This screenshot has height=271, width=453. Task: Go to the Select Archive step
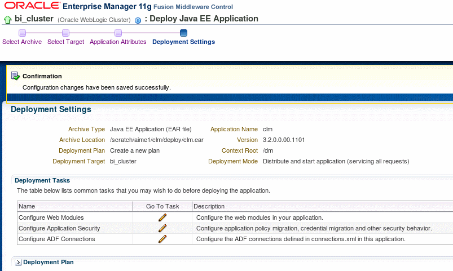(22, 42)
